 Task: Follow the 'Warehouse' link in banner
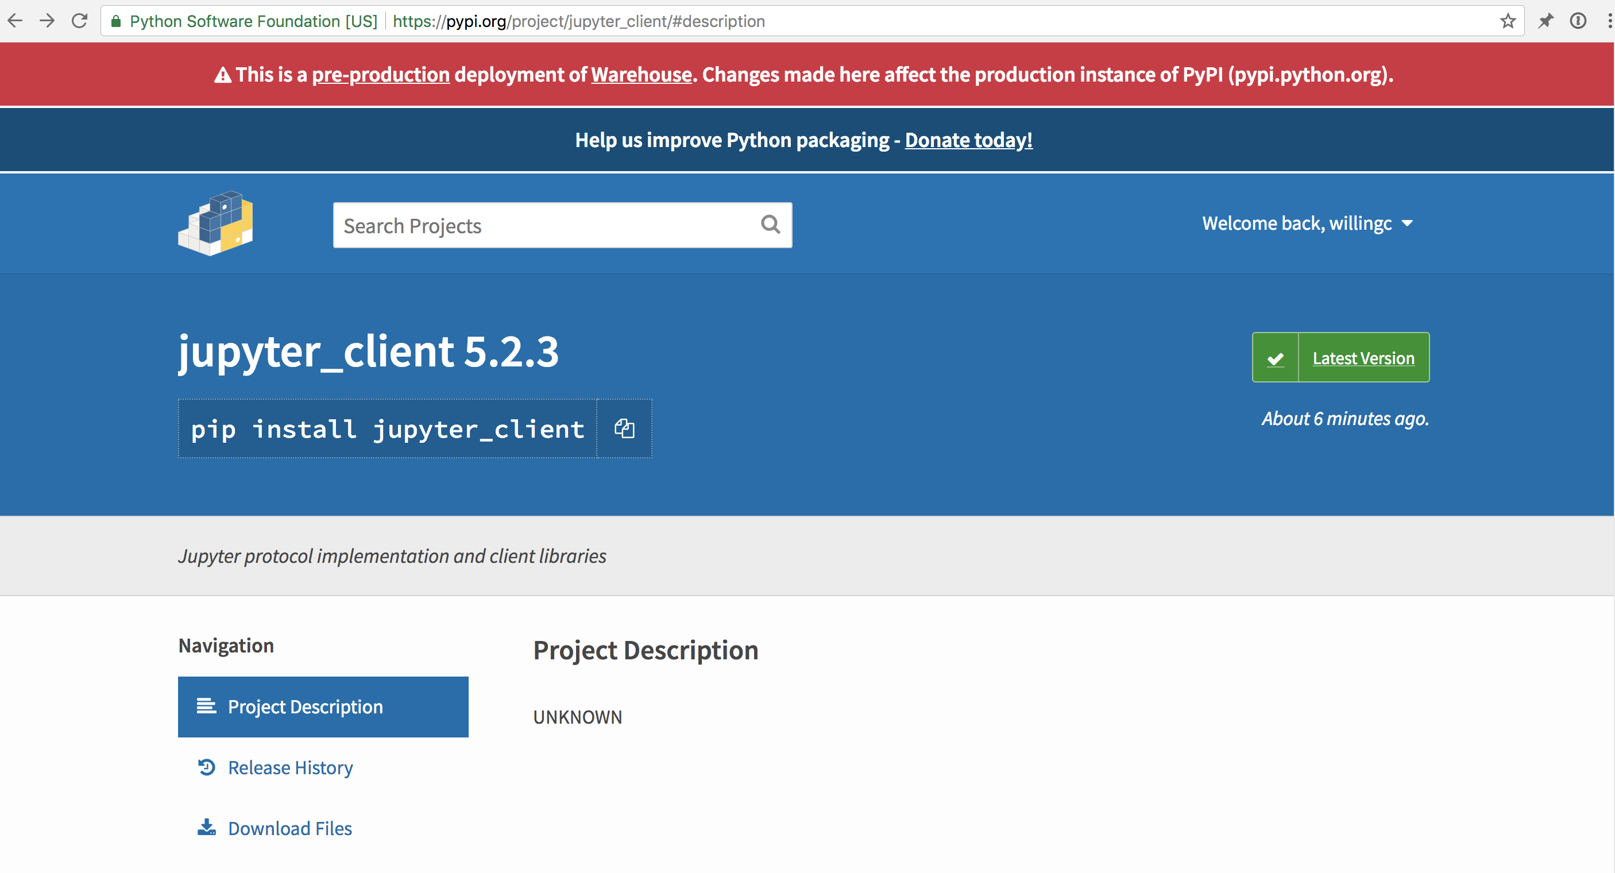click(641, 75)
